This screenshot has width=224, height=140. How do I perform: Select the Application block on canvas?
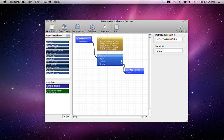click(x=83, y=40)
